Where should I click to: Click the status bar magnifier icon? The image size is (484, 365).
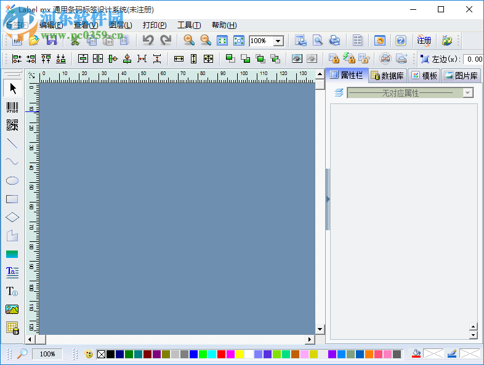click(x=22, y=353)
